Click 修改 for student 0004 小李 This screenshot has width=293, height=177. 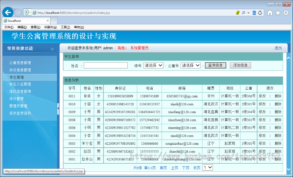pos(262,136)
